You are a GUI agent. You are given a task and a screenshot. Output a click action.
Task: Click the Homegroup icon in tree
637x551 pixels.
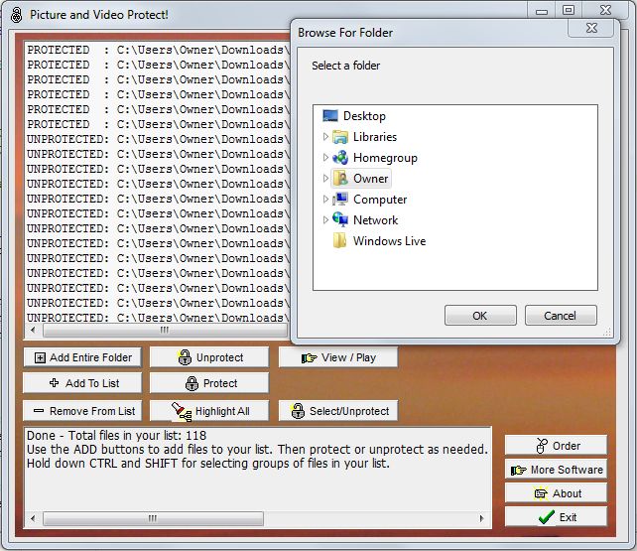(x=340, y=158)
